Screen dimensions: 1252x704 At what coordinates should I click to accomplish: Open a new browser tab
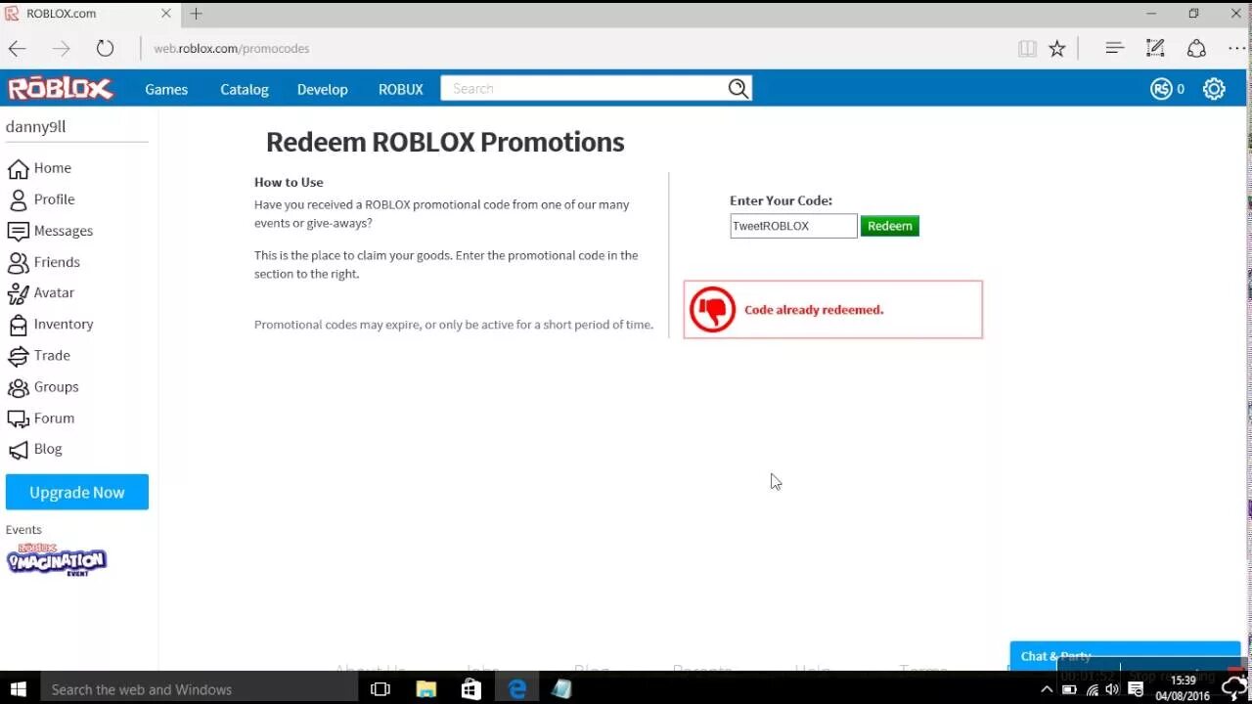[x=196, y=14]
